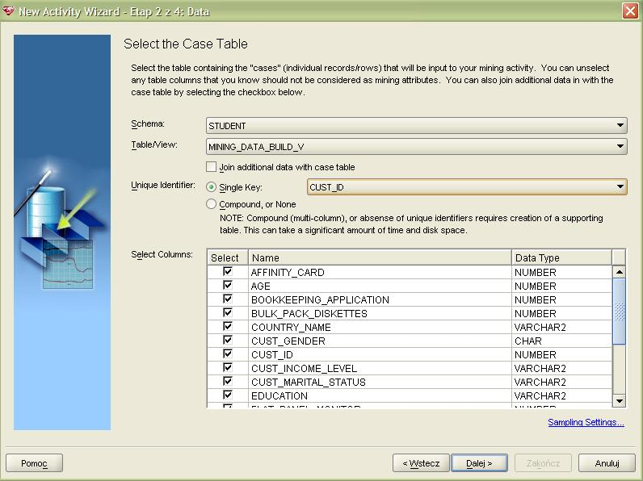Go back with the Wstecz button
Screen dimensions: 643x481
[x=421, y=463]
